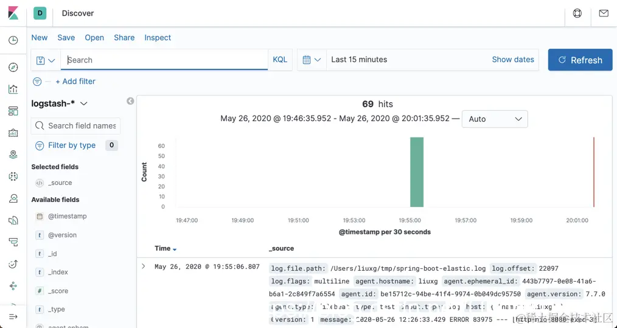Open Dashboard icon in sidebar

(13, 111)
